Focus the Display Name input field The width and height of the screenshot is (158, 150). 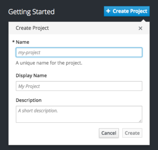[79, 86]
